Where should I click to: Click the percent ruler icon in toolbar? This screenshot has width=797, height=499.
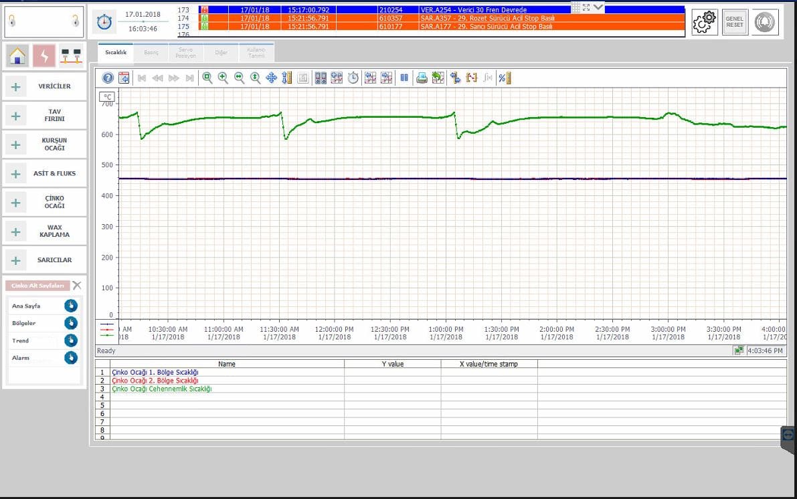(504, 78)
